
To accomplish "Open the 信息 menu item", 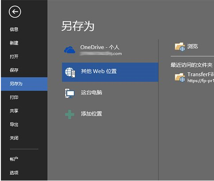I will [14, 30].
